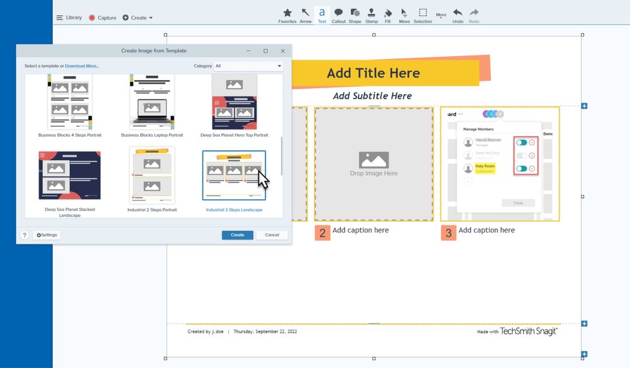
Task: Open the Library panel
Action: click(69, 18)
